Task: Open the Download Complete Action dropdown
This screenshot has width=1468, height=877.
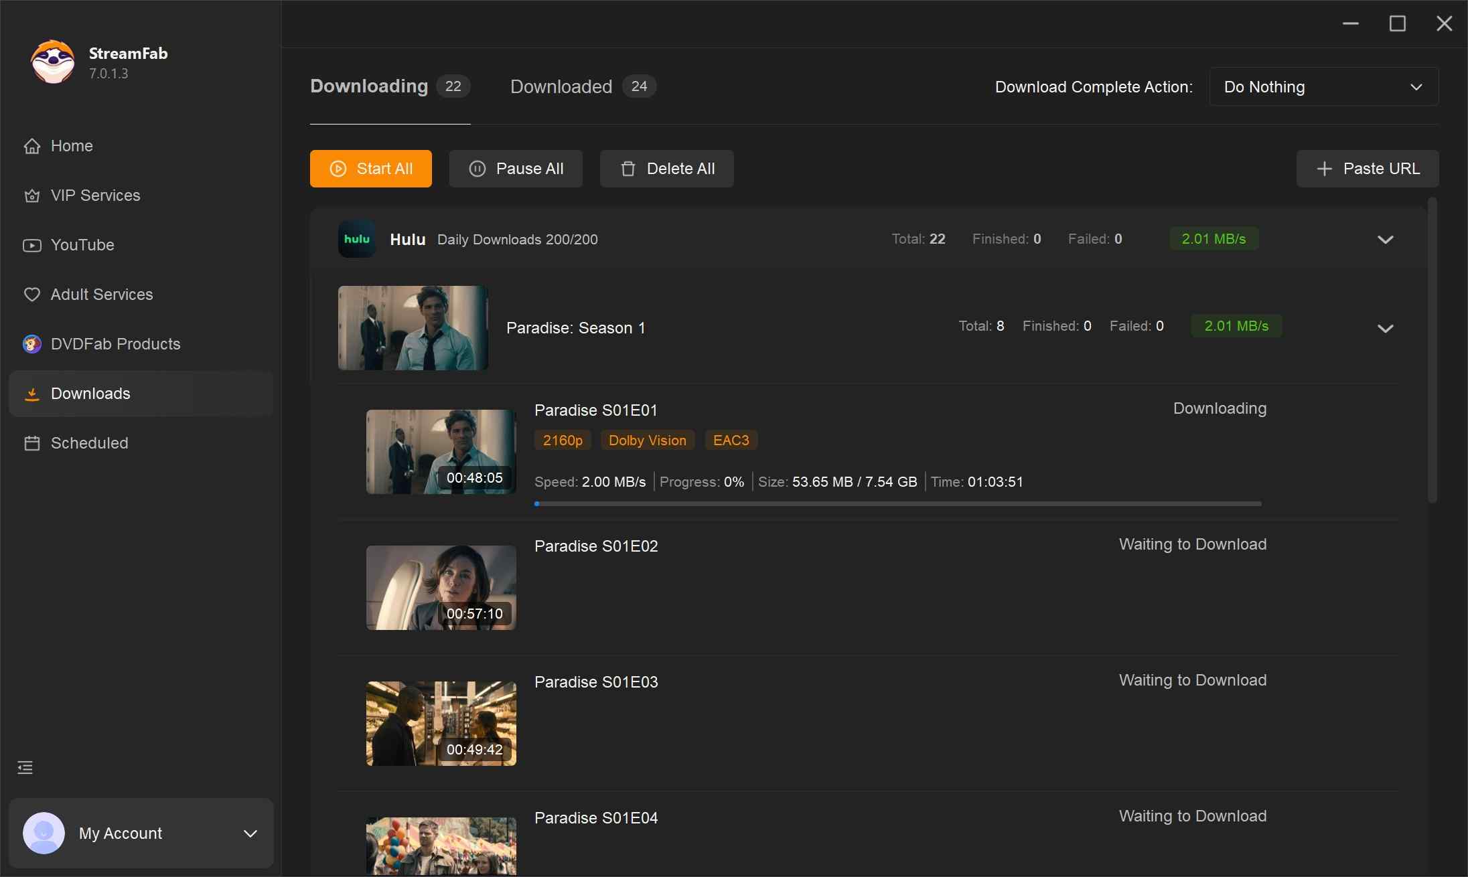Action: 1324,86
